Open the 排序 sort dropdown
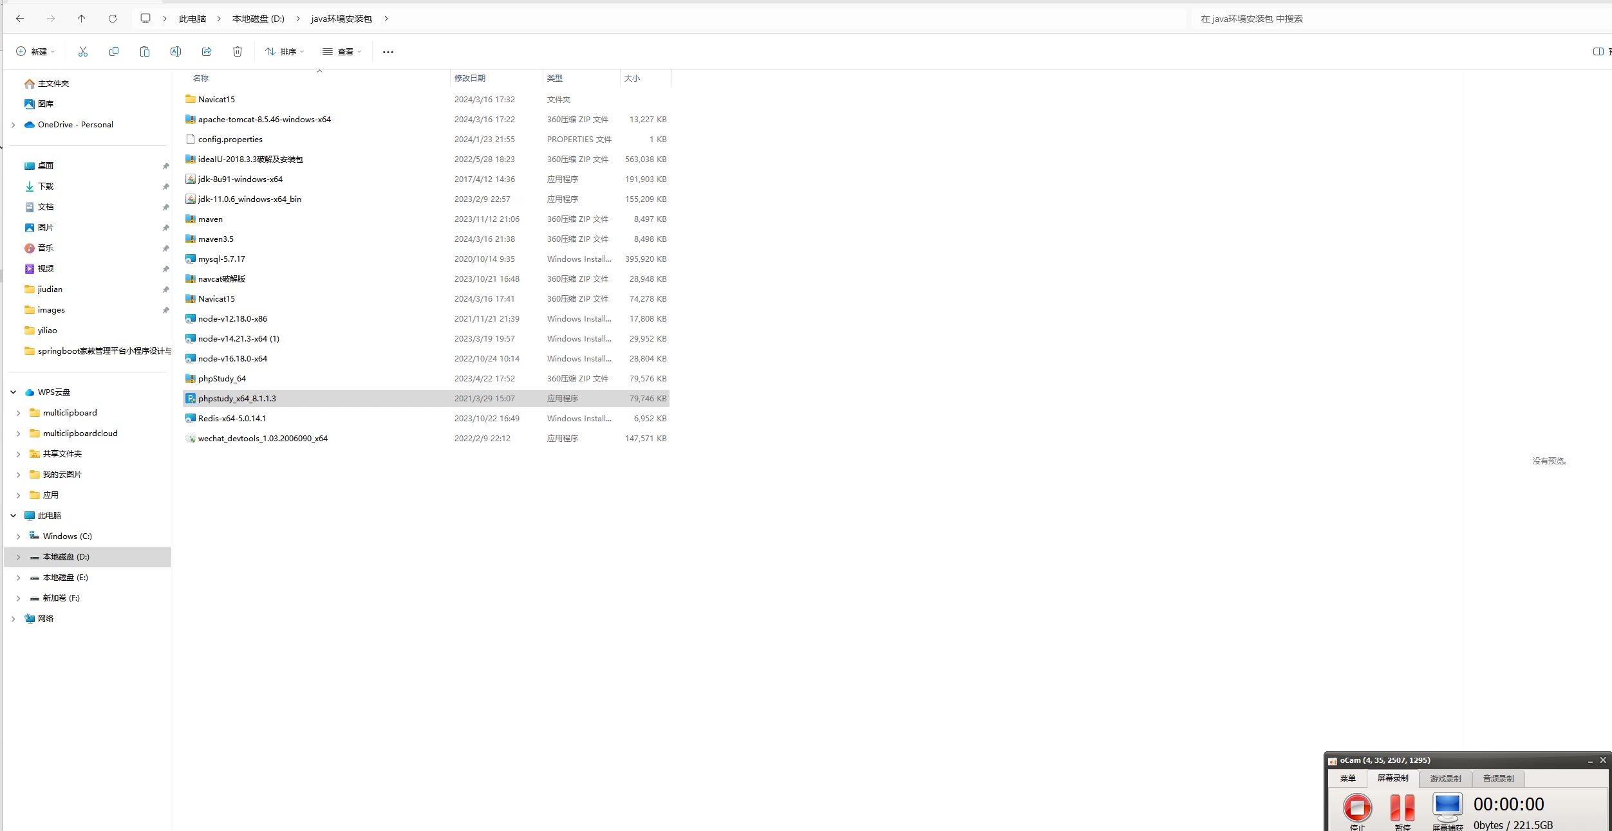 [x=285, y=51]
